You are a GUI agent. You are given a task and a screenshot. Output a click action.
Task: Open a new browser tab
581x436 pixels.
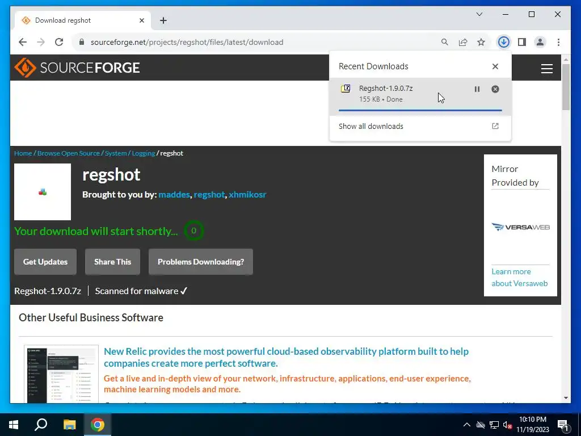[163, 20]
